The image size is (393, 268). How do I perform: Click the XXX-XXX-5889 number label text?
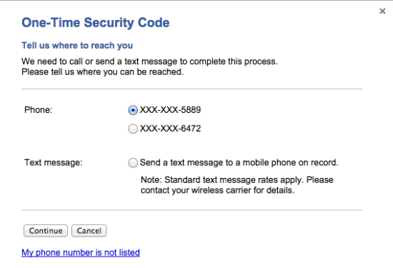170,110
